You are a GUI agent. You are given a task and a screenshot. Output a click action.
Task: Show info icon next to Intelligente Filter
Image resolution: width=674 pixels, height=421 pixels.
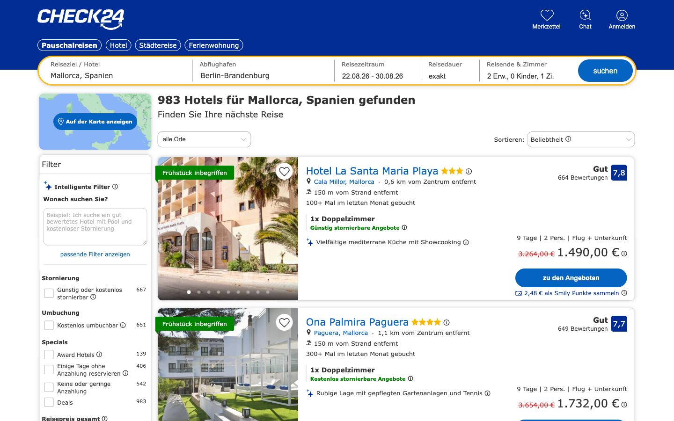(115, 187)
